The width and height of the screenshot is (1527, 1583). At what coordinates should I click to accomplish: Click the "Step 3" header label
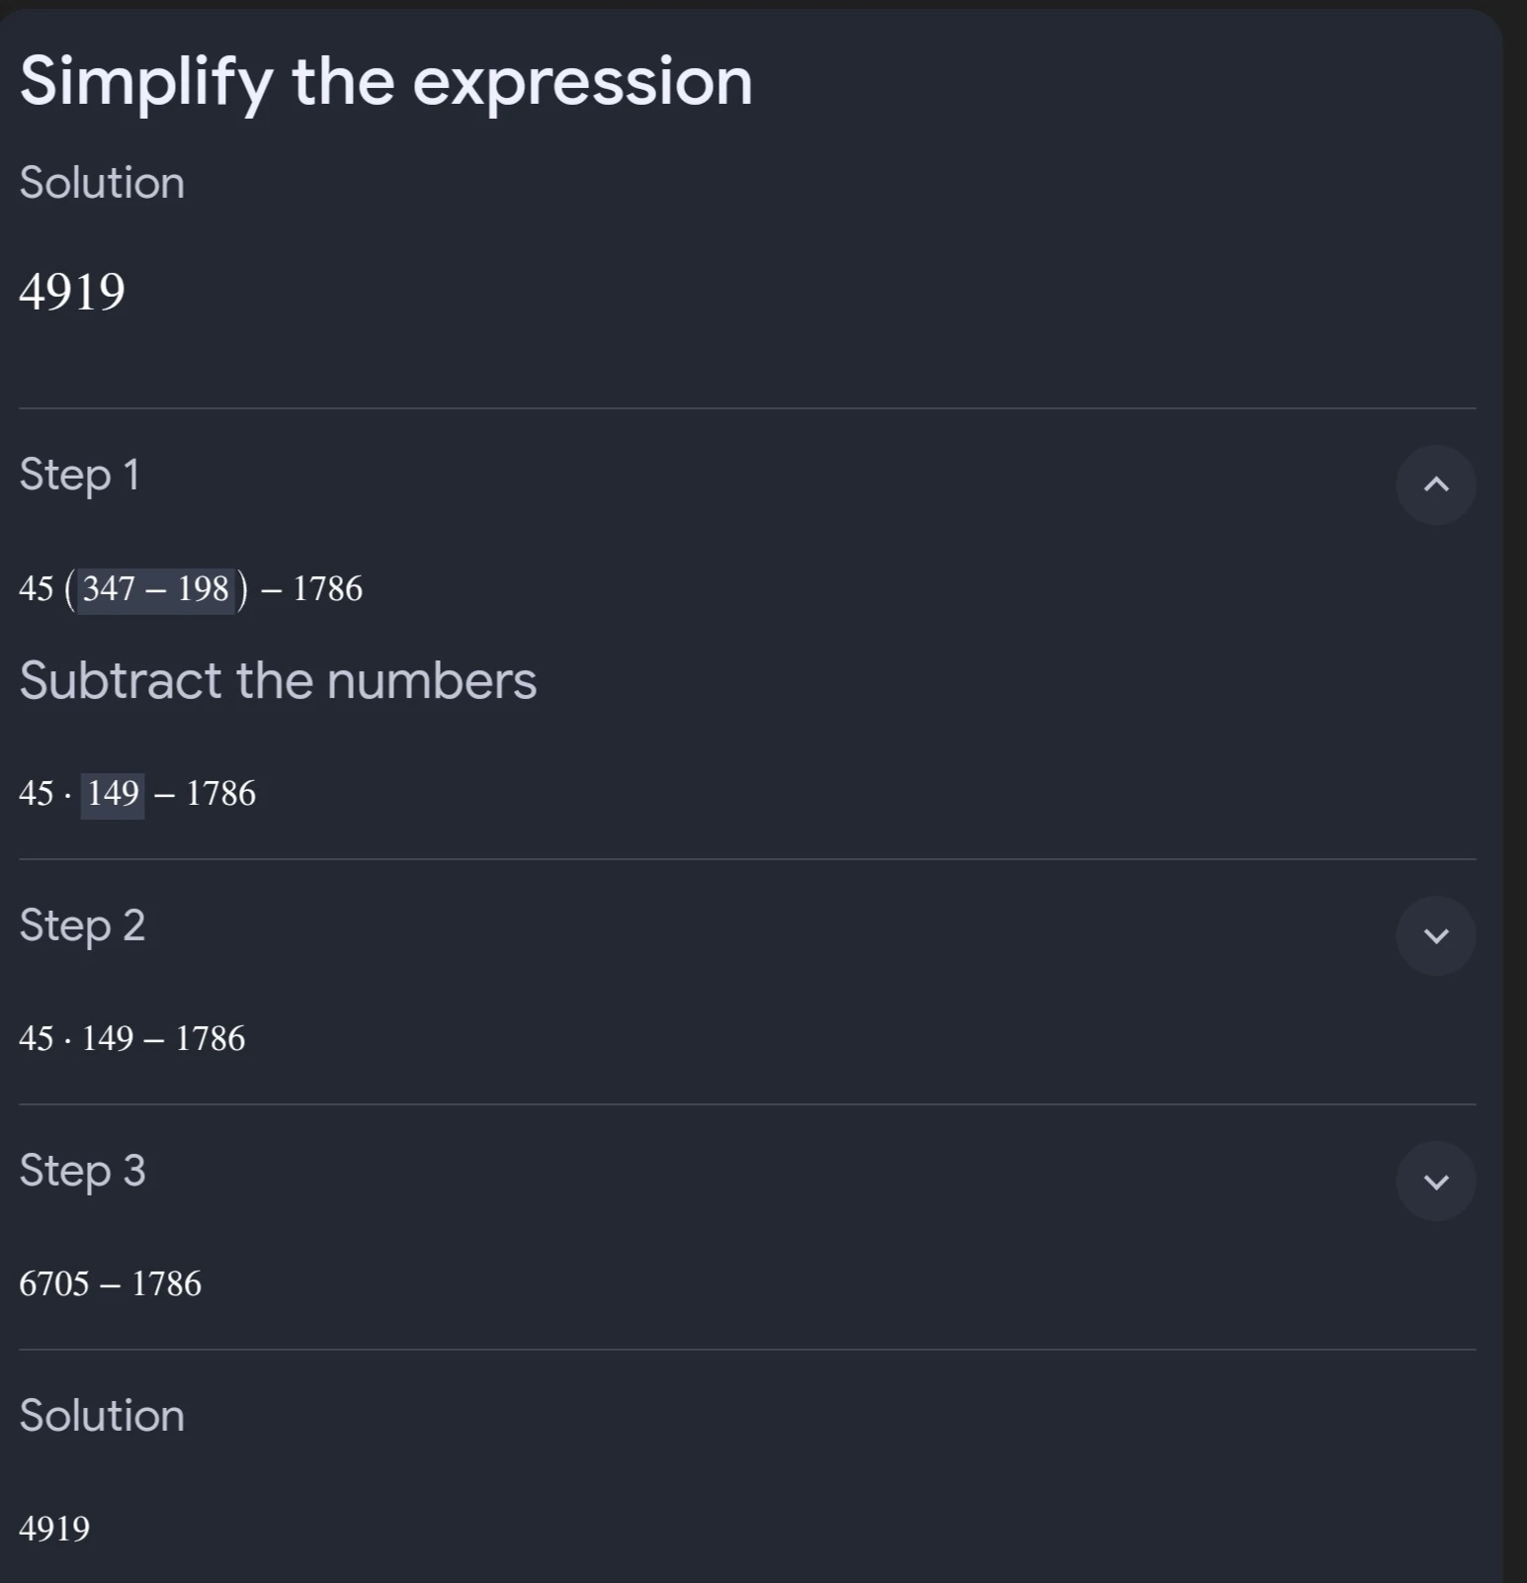[82, 1171]
